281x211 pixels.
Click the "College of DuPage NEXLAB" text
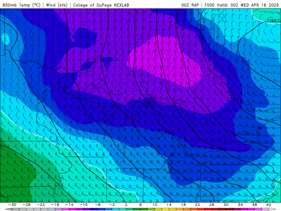(x=101, y=5)
